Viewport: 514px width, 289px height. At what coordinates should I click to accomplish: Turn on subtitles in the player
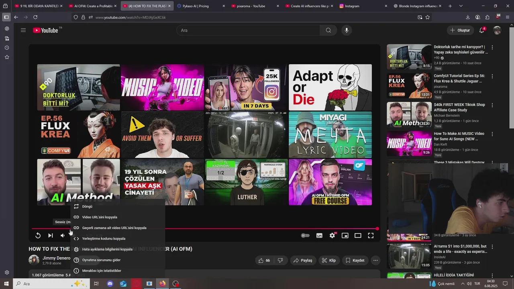(x=319, y=236)
